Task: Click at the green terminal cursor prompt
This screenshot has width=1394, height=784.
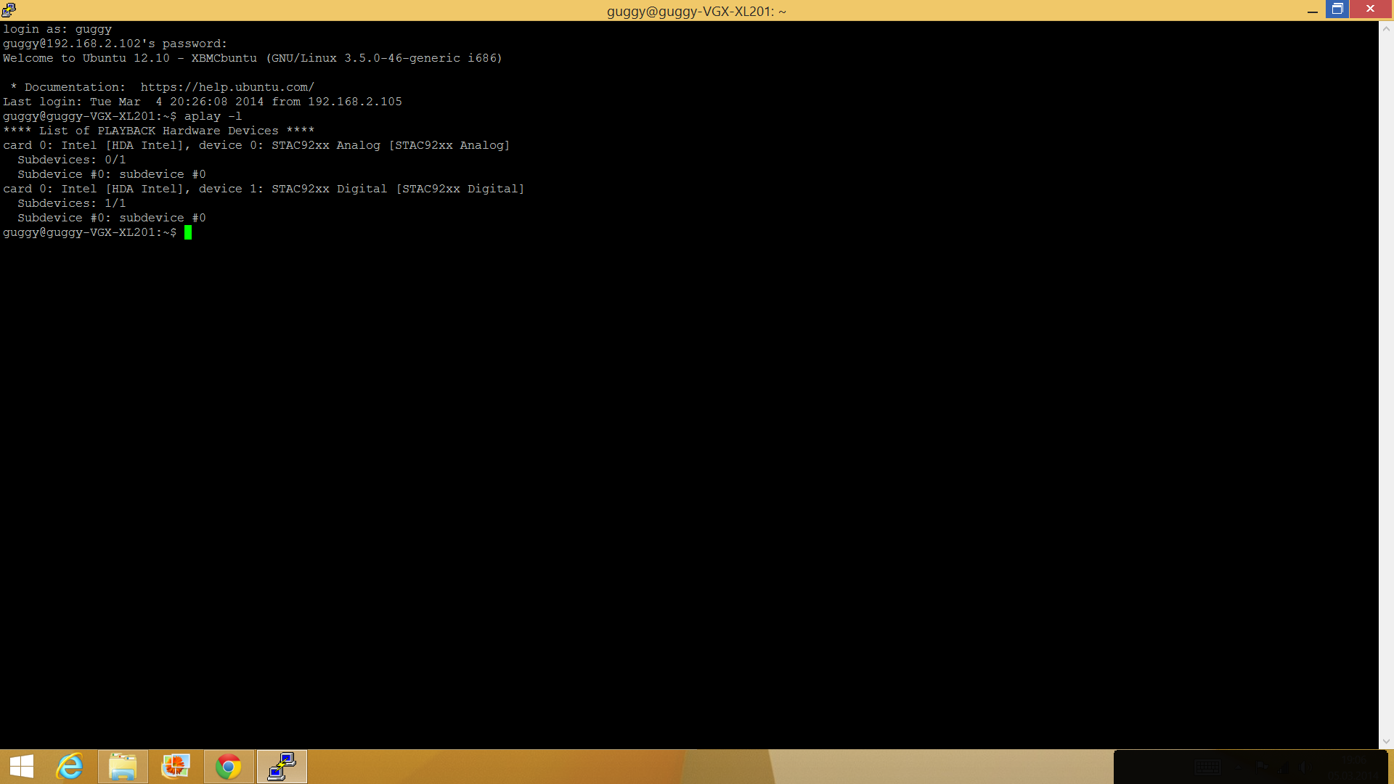Action: [x=188, y=232]
